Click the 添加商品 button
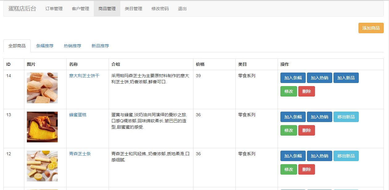389x190 pixels. click(371, 28)
